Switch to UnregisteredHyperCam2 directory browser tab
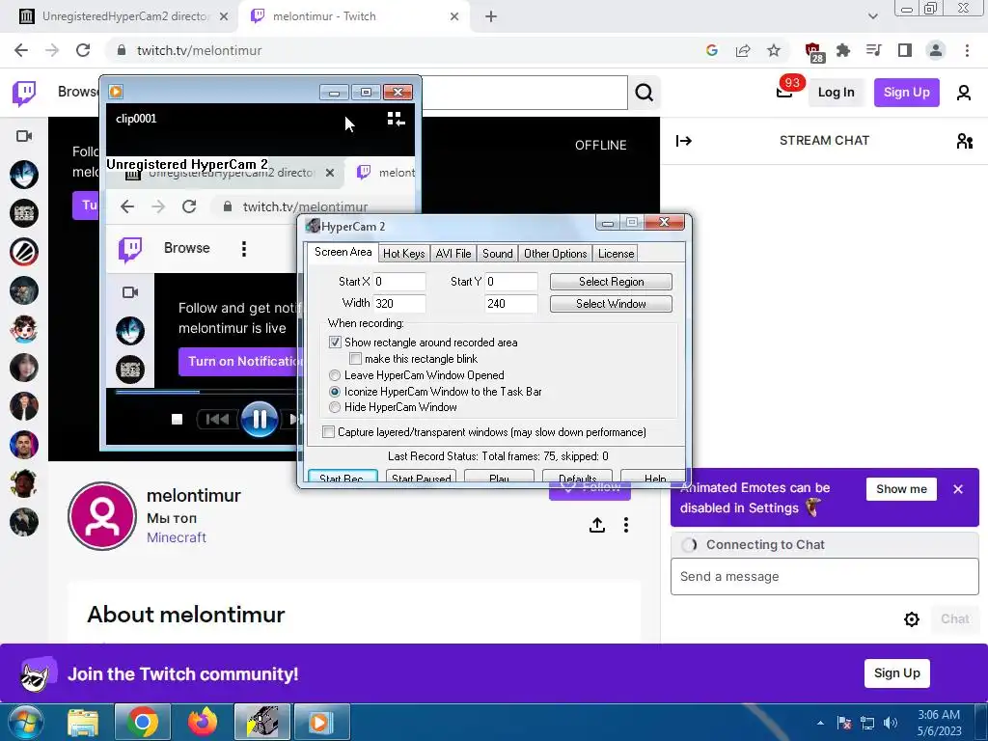Screen dimensions: 988x741 [123, 16]
